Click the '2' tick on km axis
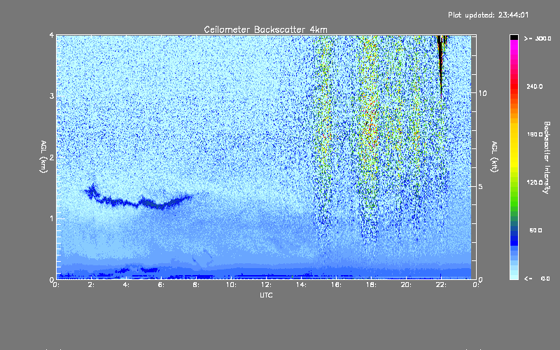 [x=52, y=157]
